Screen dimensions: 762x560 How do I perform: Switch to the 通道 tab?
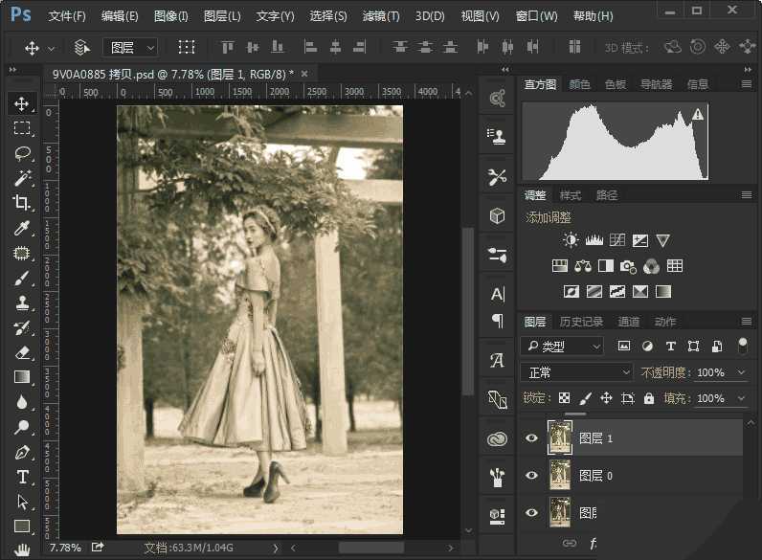(x=629, y=322)
